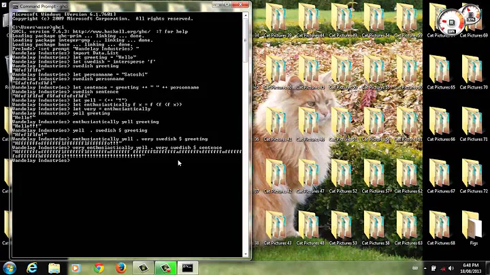Select the Cat Pictures 58 folder
The image size is (490, 275).
(x=375, y=229)
